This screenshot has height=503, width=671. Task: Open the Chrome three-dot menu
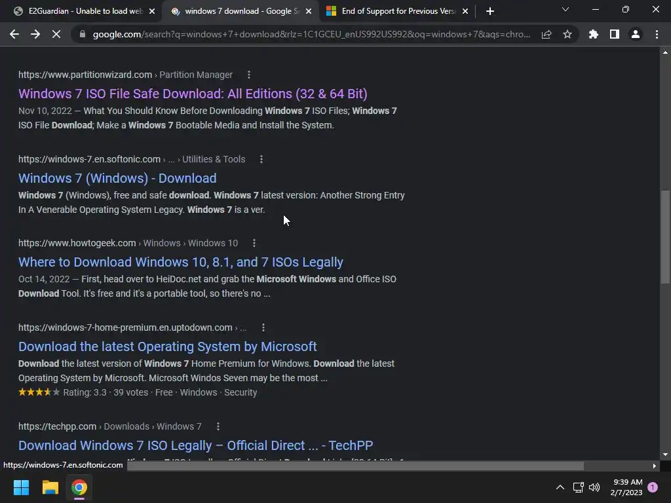[x=657, y=34]
